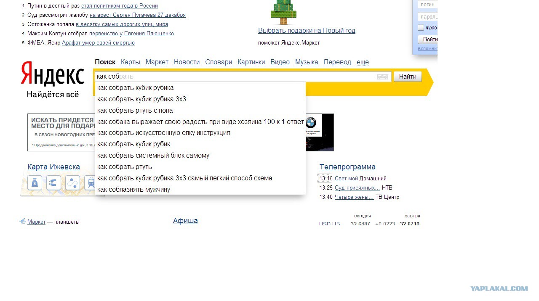Open the Картинки tab
The image size is (539, 301).
coord(251,62)
